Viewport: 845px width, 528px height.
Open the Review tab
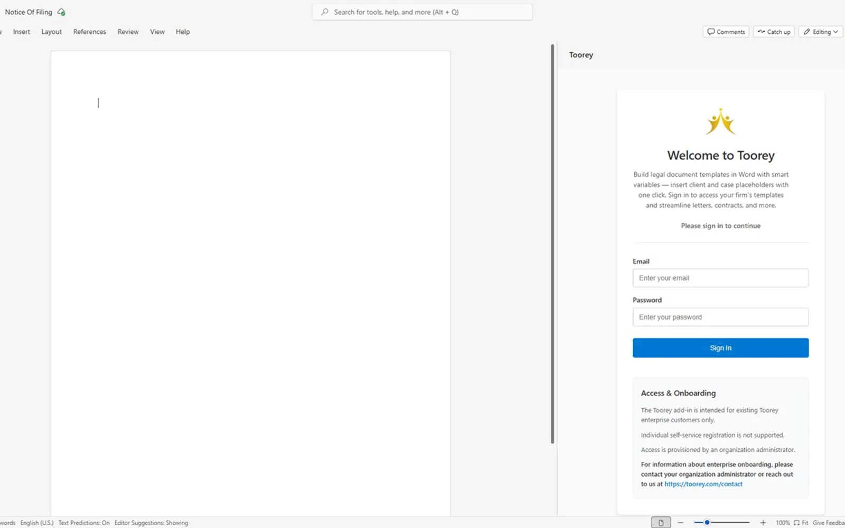[x=128, y=32]
